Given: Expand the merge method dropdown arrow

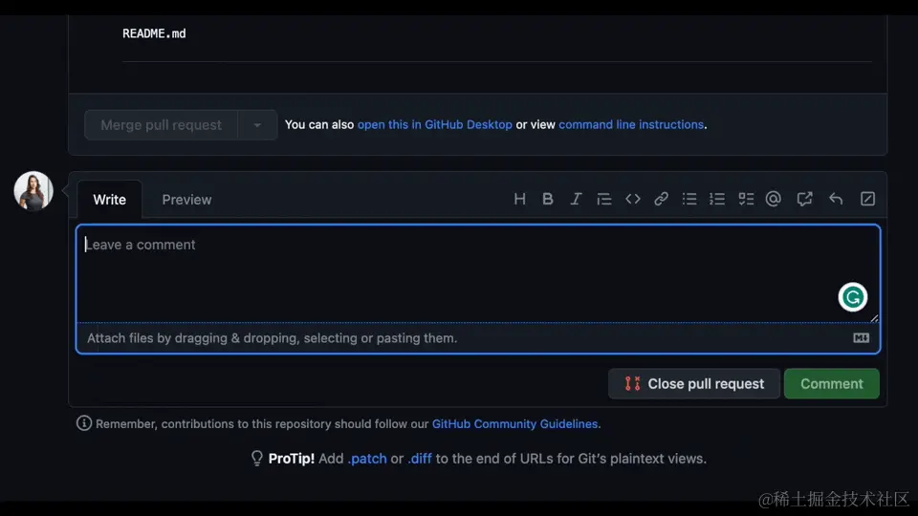Looking at the screenshot, I should tap(257, 124).
